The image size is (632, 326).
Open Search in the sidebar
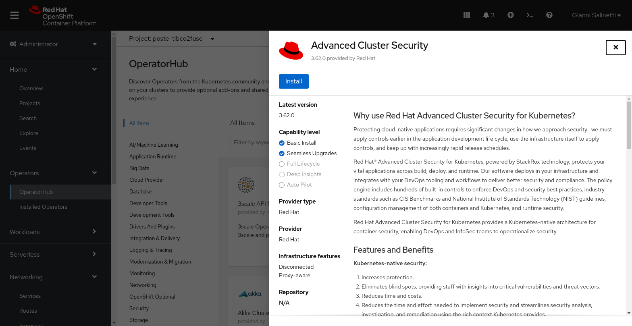[x=28, y=118]
